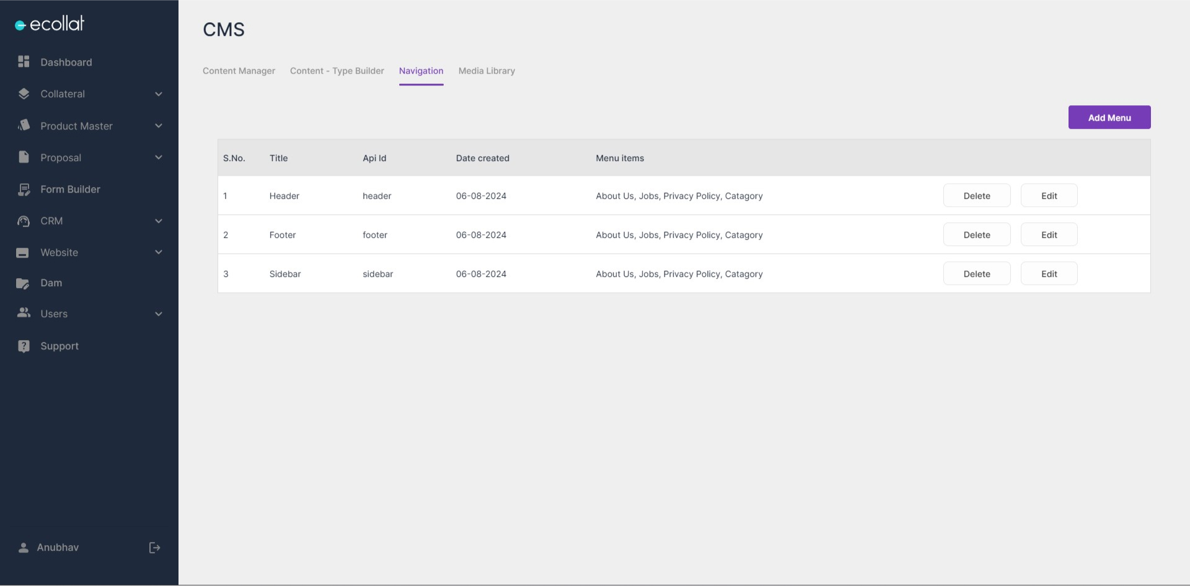
Task: Click the ecollat logo
Action: pos(50,24)
